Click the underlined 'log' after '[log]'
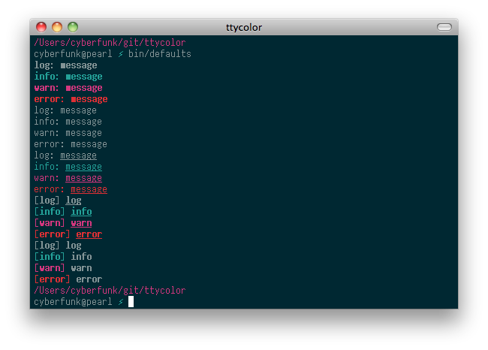This screenshot has width=488, height=350. pos(74,201)
